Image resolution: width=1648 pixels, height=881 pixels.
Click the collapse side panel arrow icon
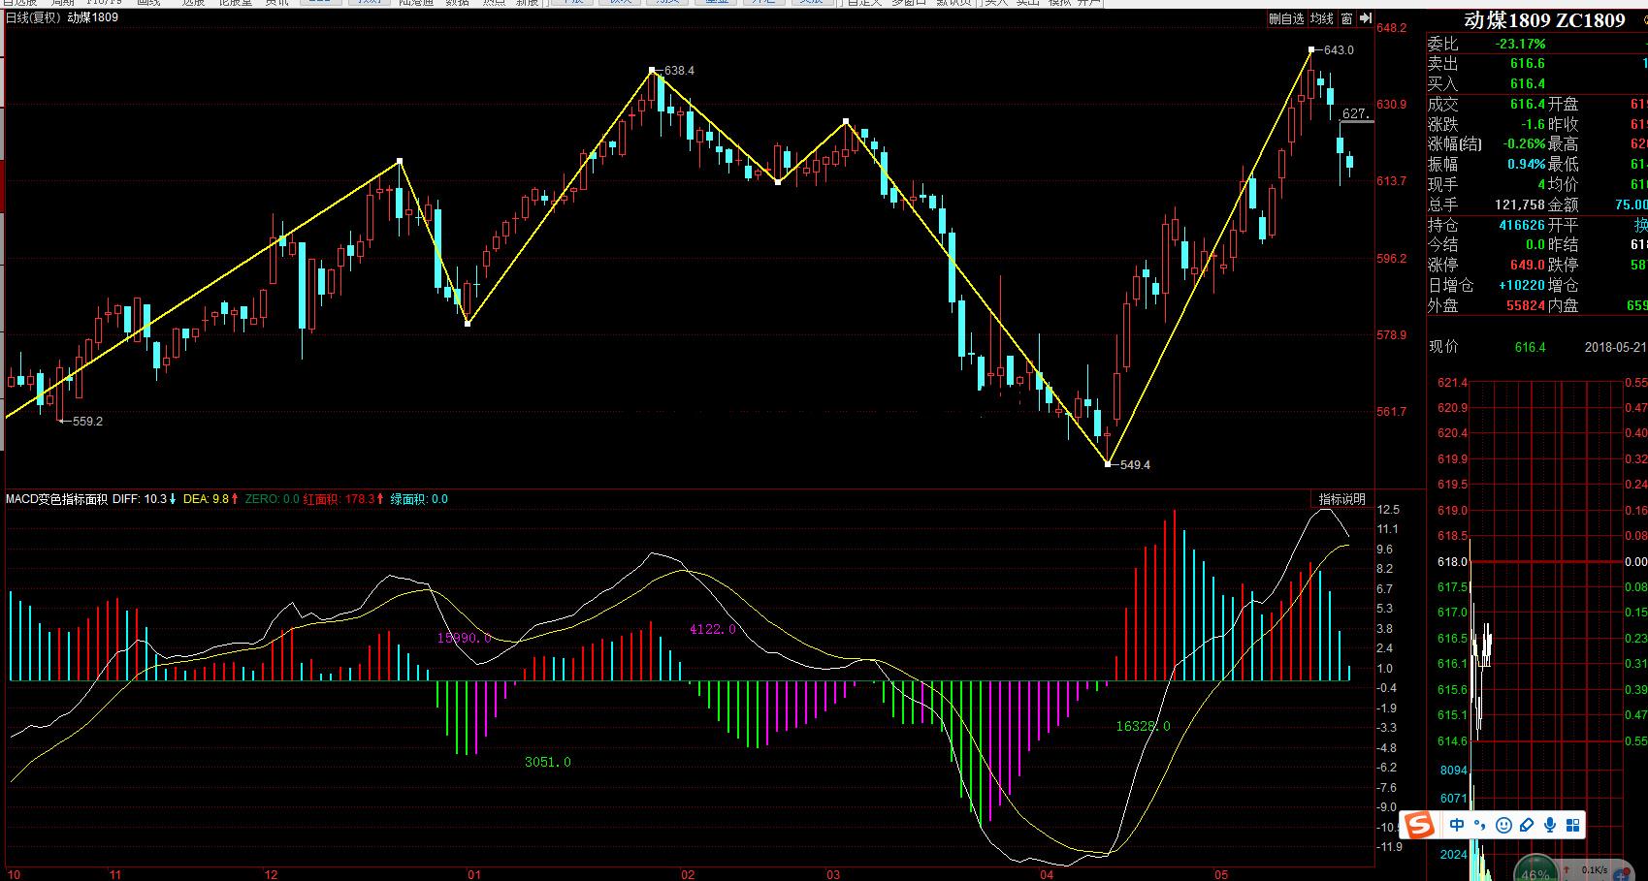1366,18
